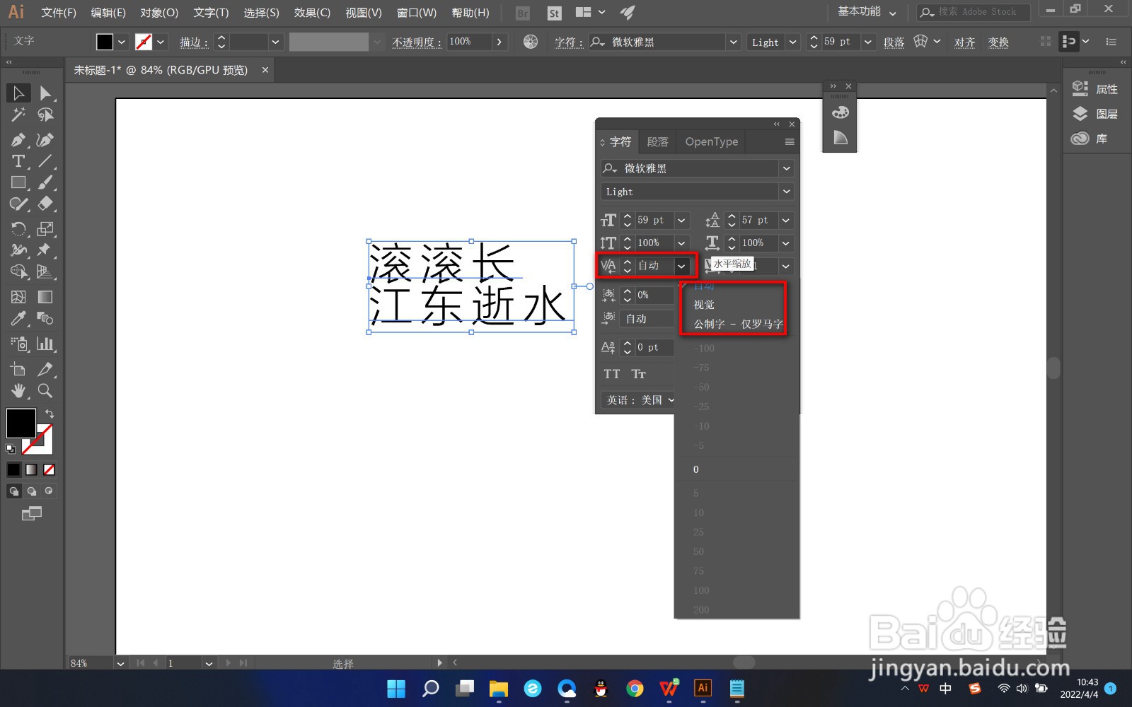Select the Shape Builder tool
1132x707 pixels.
click(18, 271)
